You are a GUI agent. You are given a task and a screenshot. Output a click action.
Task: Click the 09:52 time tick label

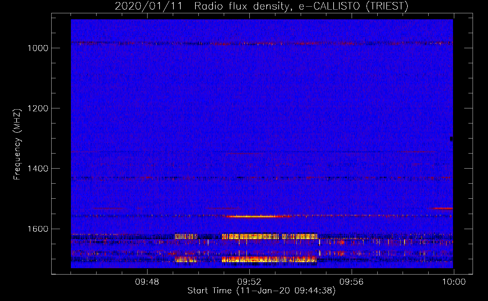point(249,282)
